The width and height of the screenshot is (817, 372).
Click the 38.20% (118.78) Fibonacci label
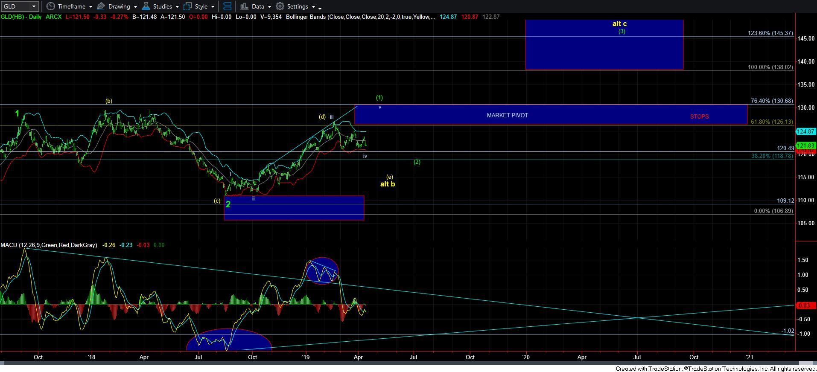coord(772,156)
